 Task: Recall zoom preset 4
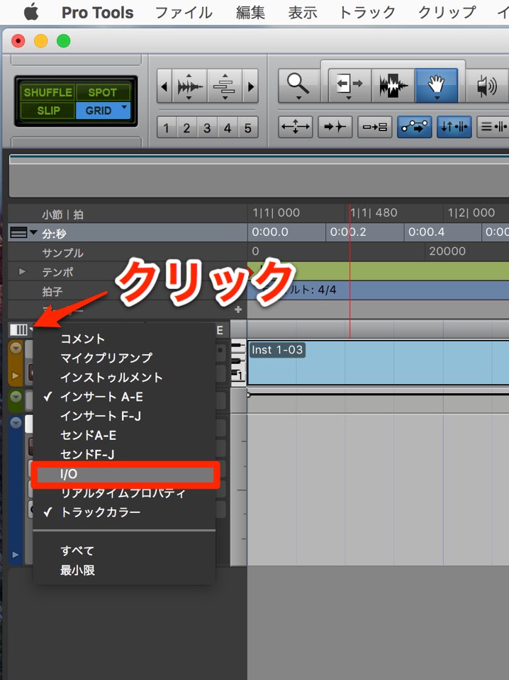(x=228, y=128)
